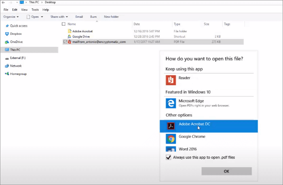Open the View menu

point(24,9)
